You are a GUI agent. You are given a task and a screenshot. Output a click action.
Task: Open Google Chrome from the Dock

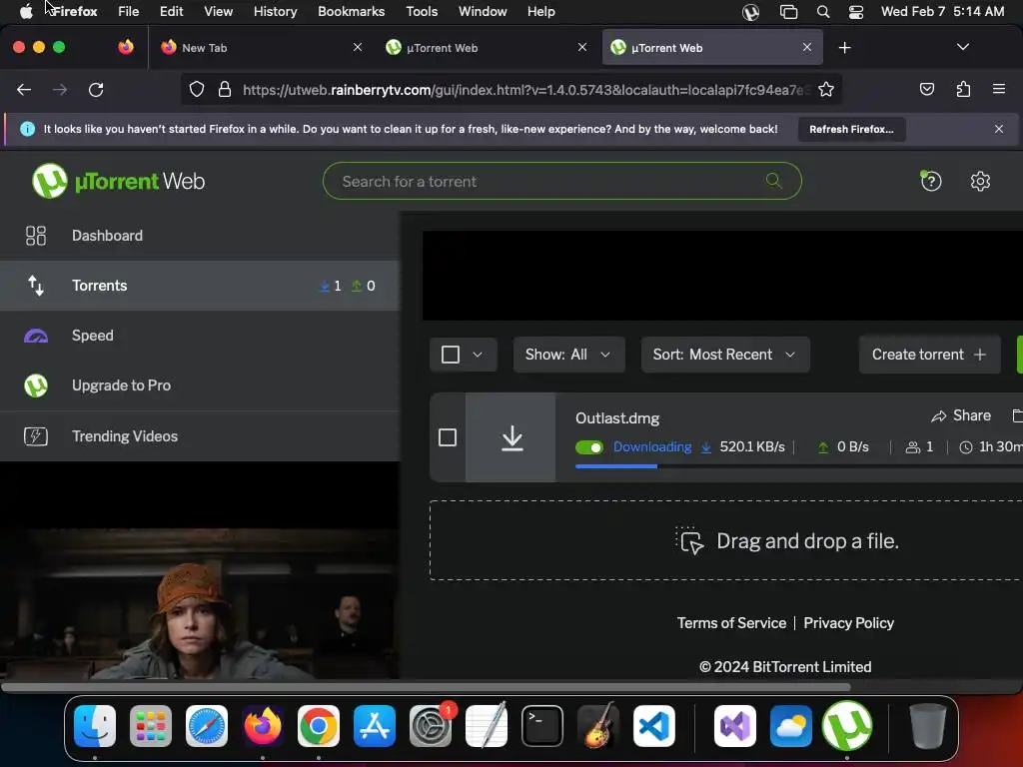pyautogui.click(x=319, y=726)
